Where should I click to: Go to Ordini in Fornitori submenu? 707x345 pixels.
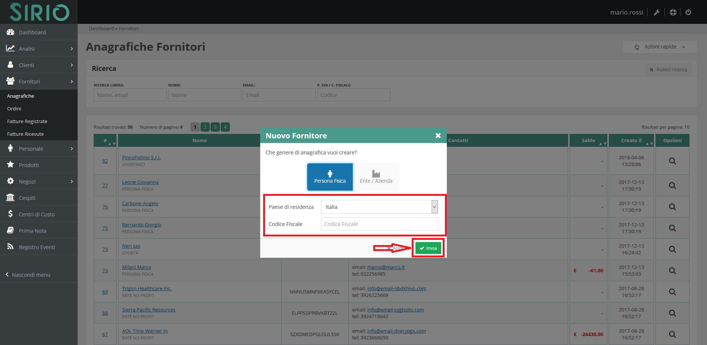point(14,109)
